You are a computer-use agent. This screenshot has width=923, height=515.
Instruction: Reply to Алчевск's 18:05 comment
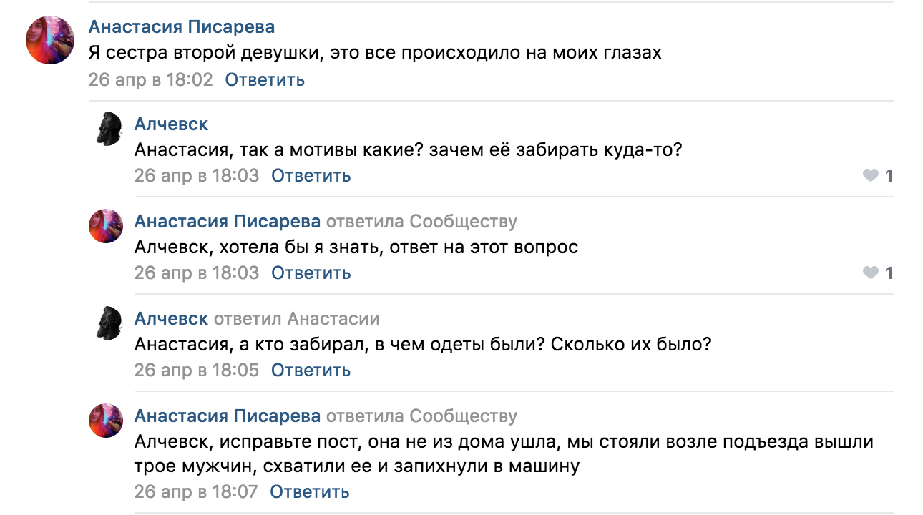tap(311, 370)
